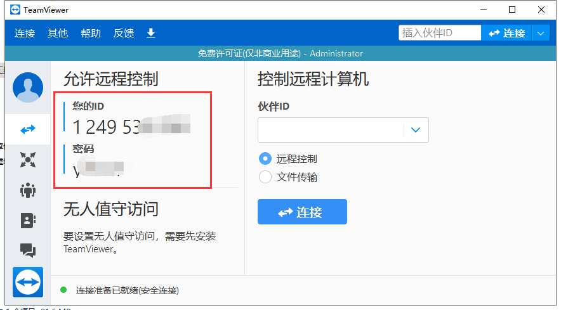Click the 无人值守访问 heading
This screenshot has height=310, width=561.
tap(111, 209)
